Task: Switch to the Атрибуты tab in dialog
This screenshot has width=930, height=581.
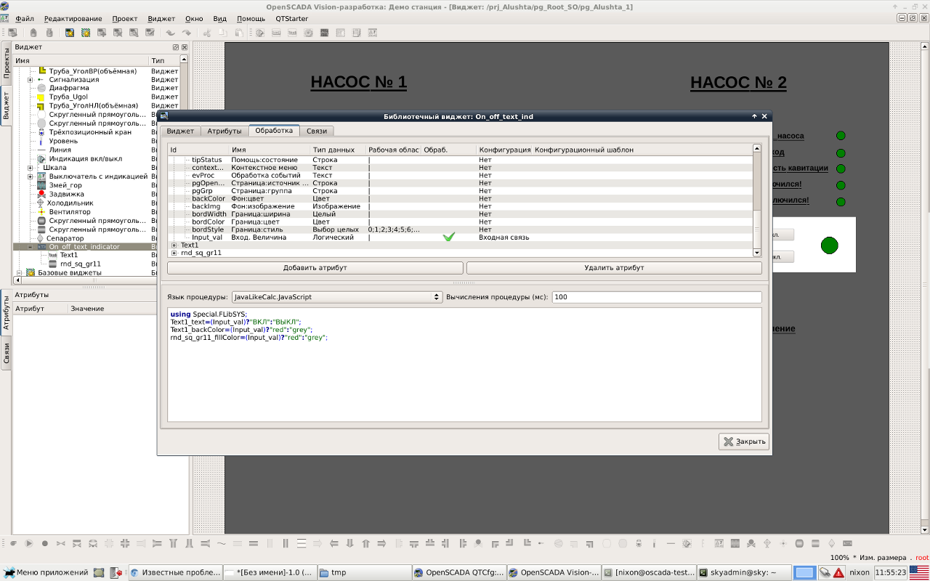Action: 224,131
